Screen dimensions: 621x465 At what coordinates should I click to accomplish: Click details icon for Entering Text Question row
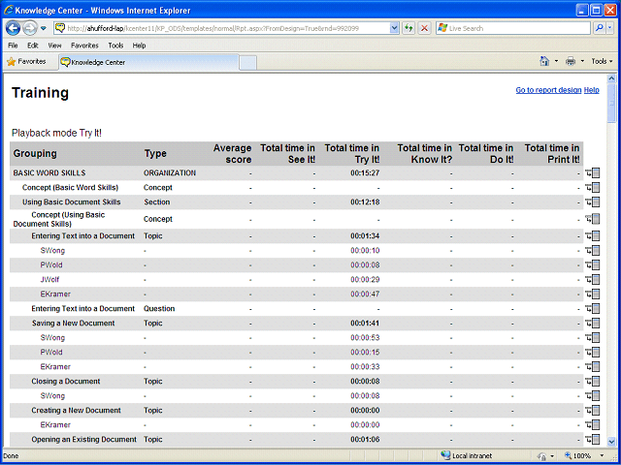593,308
